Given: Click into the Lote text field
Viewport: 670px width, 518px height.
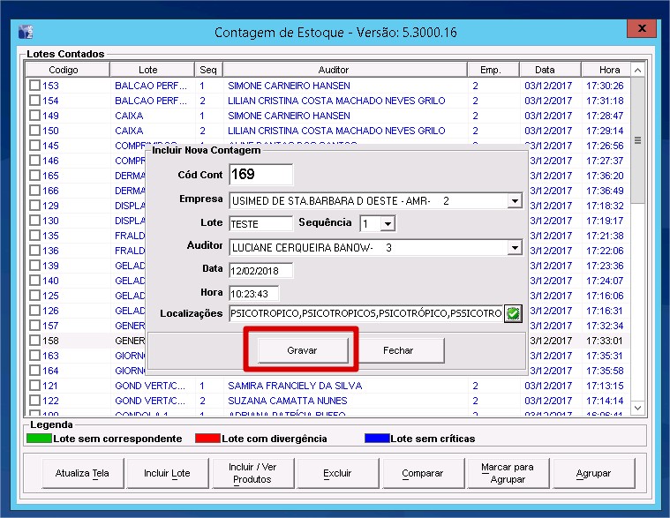Looking at the screenshot, I should [x=260, y=224].
